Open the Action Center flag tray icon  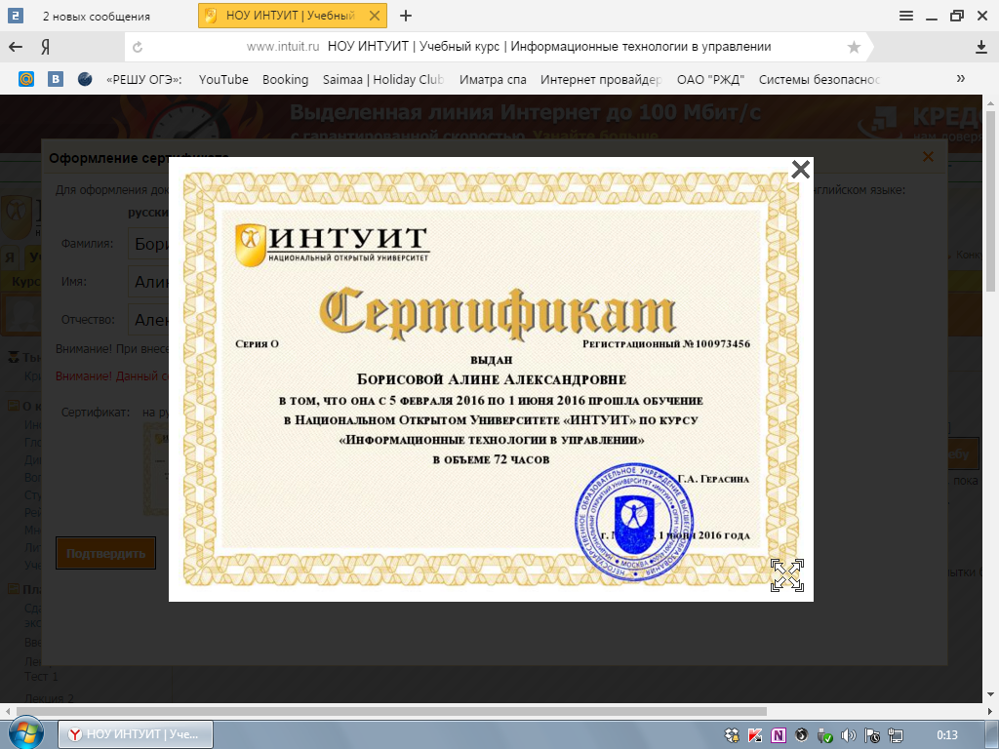871,735
